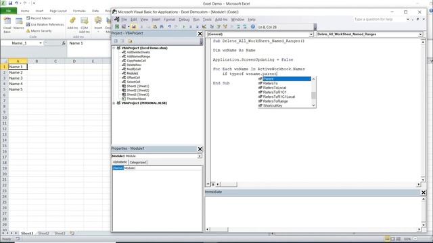
Task: Click the code window vertical scrollbar down arrow
Action: pos(423,180)
